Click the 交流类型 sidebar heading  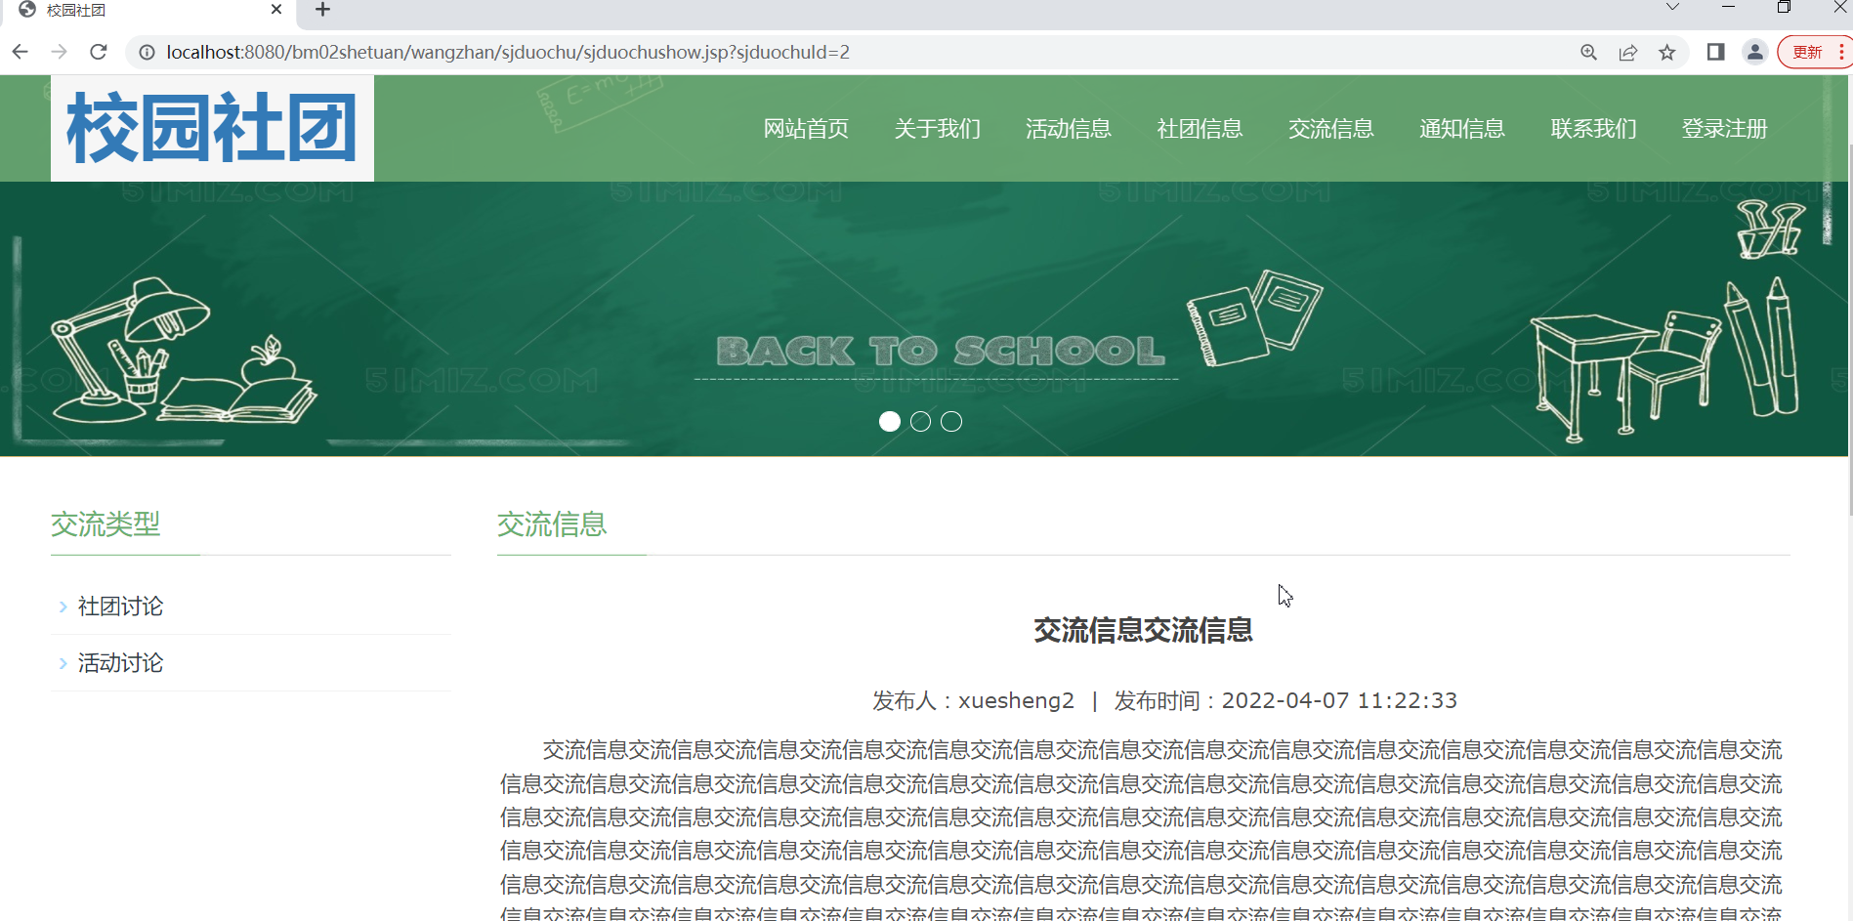pos(105,524)
